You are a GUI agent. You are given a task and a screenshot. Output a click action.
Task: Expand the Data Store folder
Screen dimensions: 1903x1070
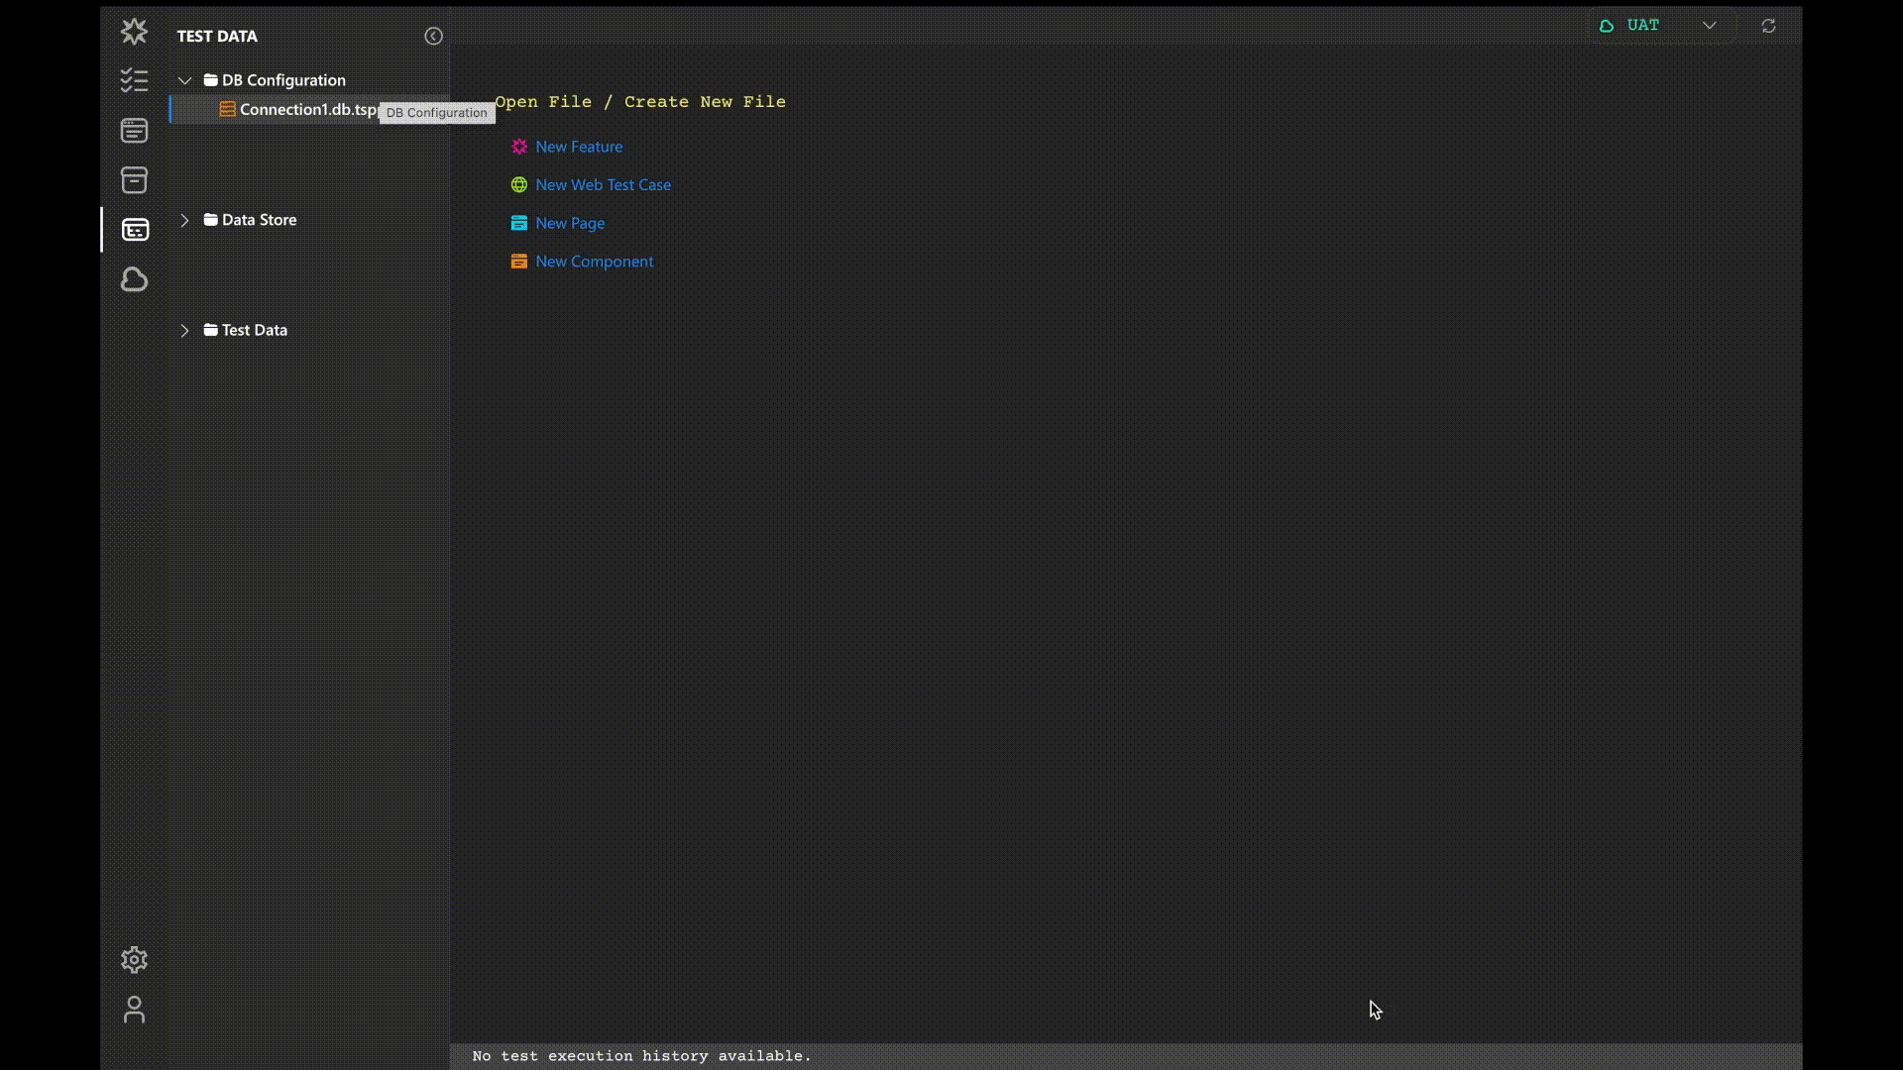[x=184, y=220]
